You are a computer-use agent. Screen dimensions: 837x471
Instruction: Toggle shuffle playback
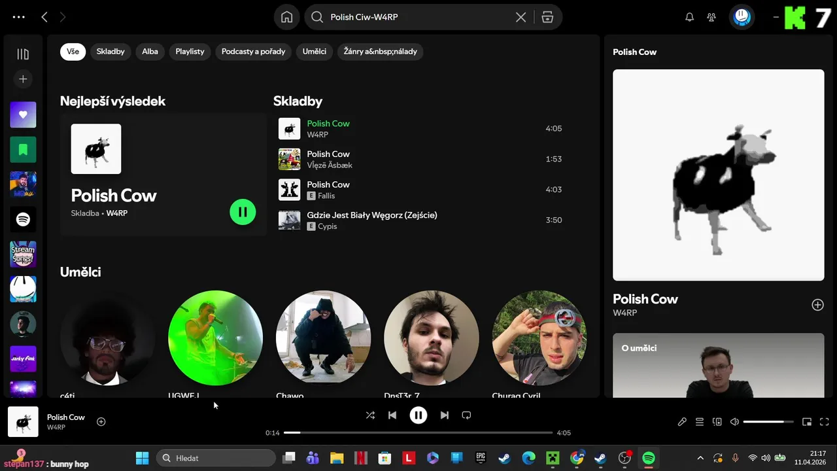370,415
